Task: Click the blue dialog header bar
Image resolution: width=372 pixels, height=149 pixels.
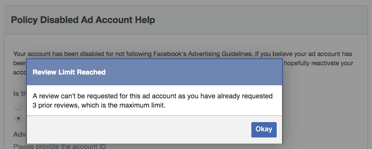Action: (154, 72)
